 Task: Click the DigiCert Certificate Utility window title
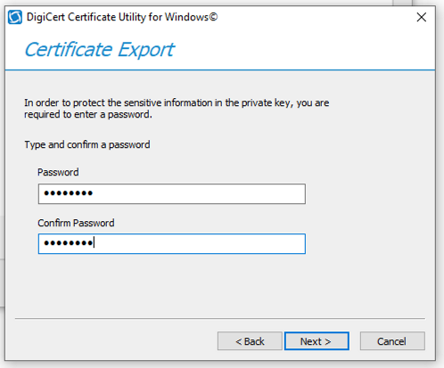click(122, 17)
